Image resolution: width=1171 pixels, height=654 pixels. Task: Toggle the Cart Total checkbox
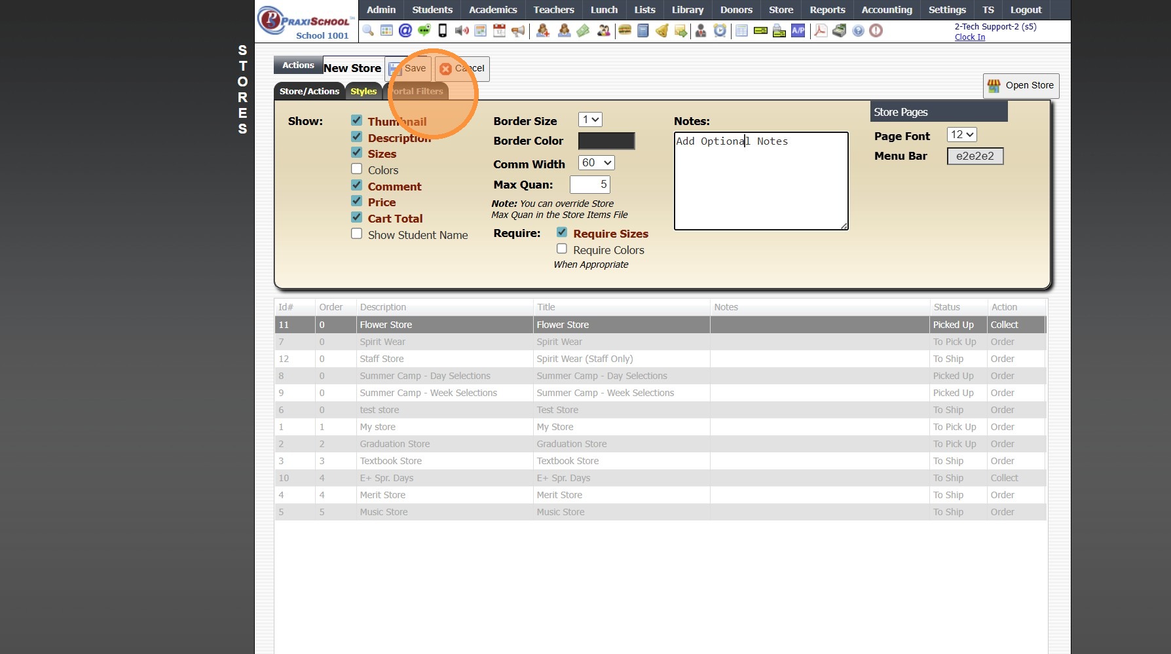tap(357, 217)
